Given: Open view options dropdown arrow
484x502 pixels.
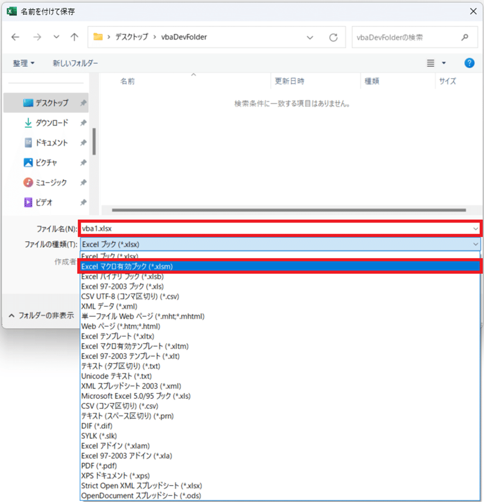Looking at the screenshot, I should [444, 63].
